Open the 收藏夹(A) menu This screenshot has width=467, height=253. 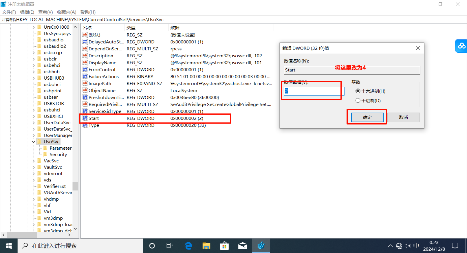66,12
